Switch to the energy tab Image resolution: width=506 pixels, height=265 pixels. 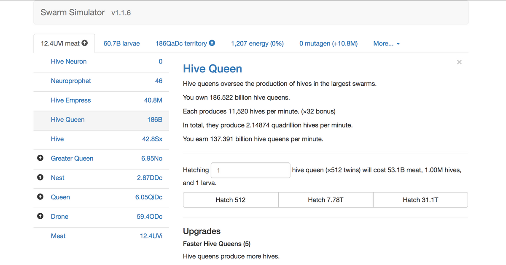pos(257,43)
